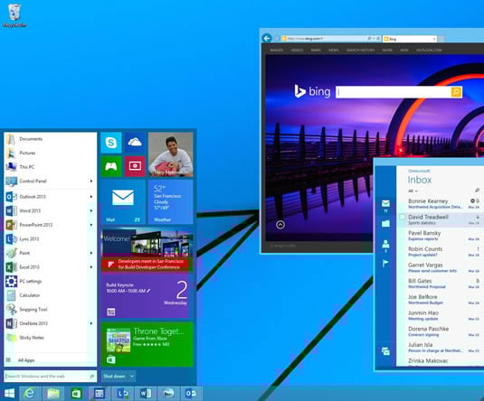Open the Recycle Bin desktop icon

[14, 15]
